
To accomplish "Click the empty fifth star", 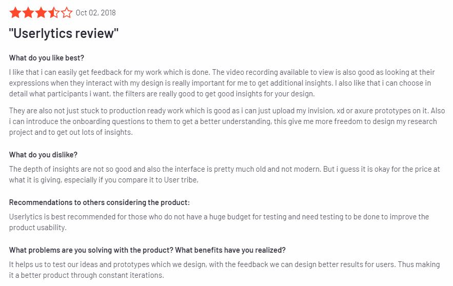I will pos(67,13).
